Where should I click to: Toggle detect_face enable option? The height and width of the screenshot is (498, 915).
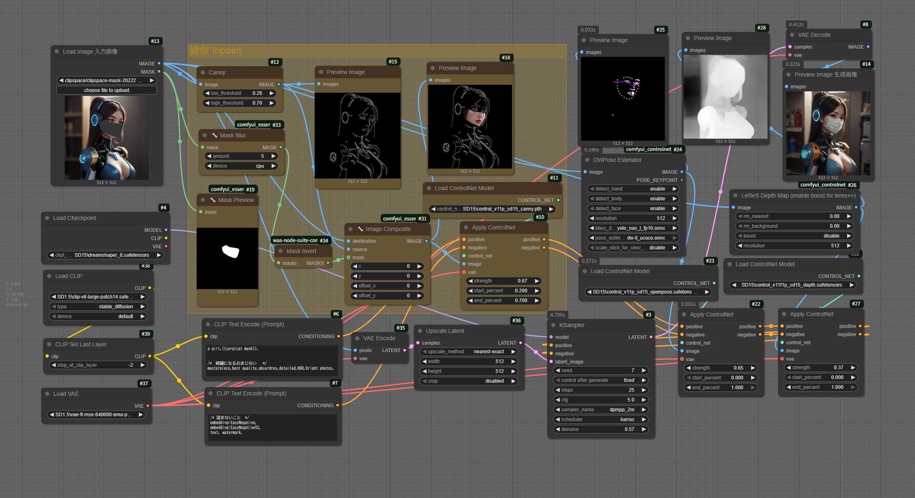tap(633, 209)
